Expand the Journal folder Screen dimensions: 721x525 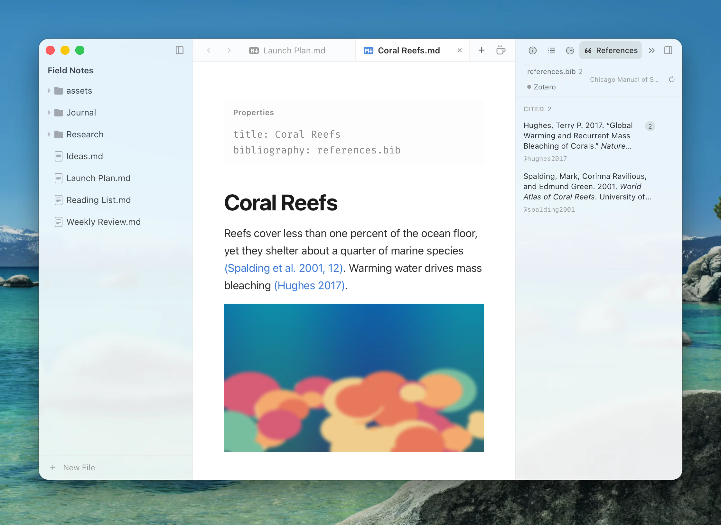(49, 113)
